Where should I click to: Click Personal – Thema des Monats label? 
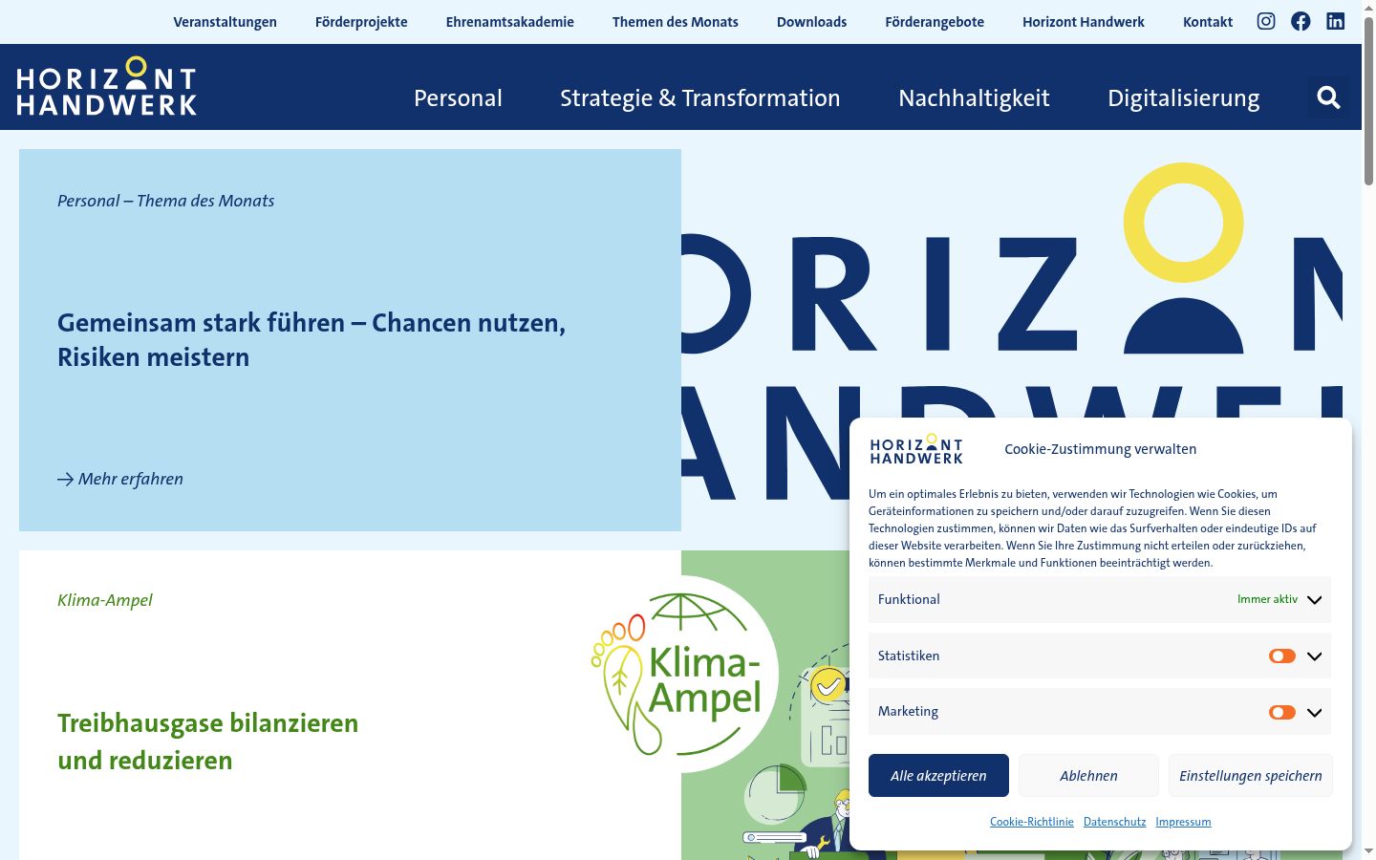point(165,201)
